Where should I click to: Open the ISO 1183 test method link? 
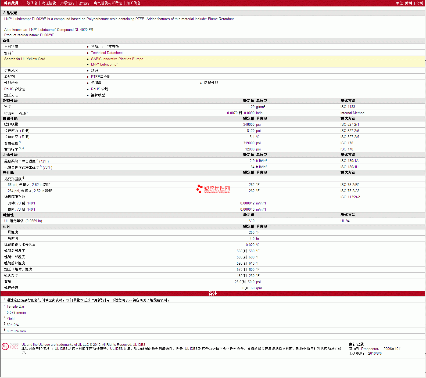click(x=348, y=107)
